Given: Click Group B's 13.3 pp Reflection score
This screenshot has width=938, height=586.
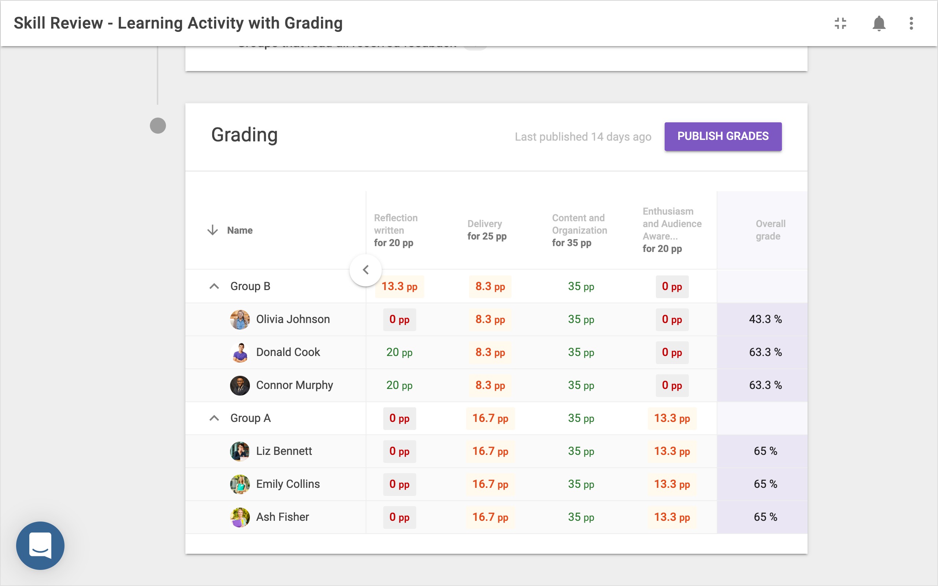Looking at the screenshot, I should (399, 286).
